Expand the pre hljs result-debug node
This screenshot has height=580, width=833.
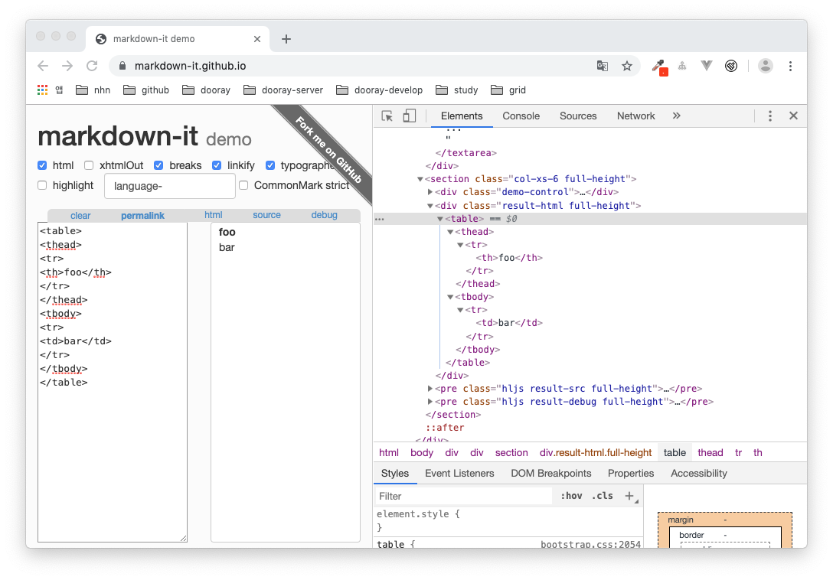click(430, 402)
